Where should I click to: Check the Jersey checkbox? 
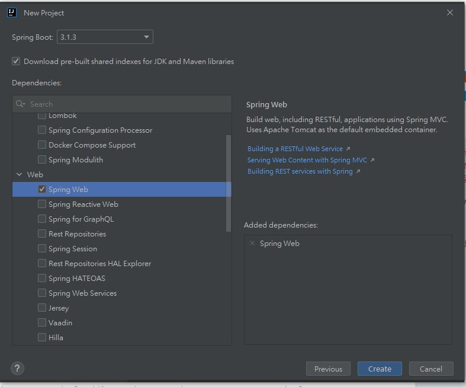(42, 308)
